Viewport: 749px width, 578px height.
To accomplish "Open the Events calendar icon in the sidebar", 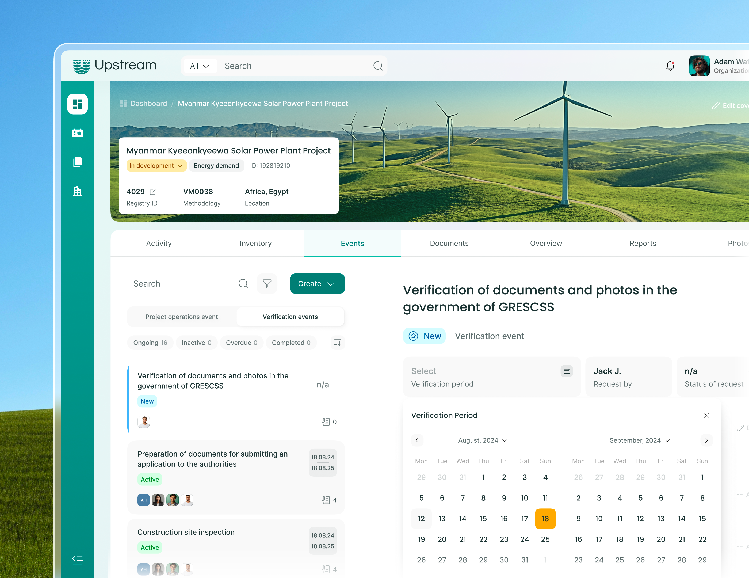I will (x=78, y=133).
